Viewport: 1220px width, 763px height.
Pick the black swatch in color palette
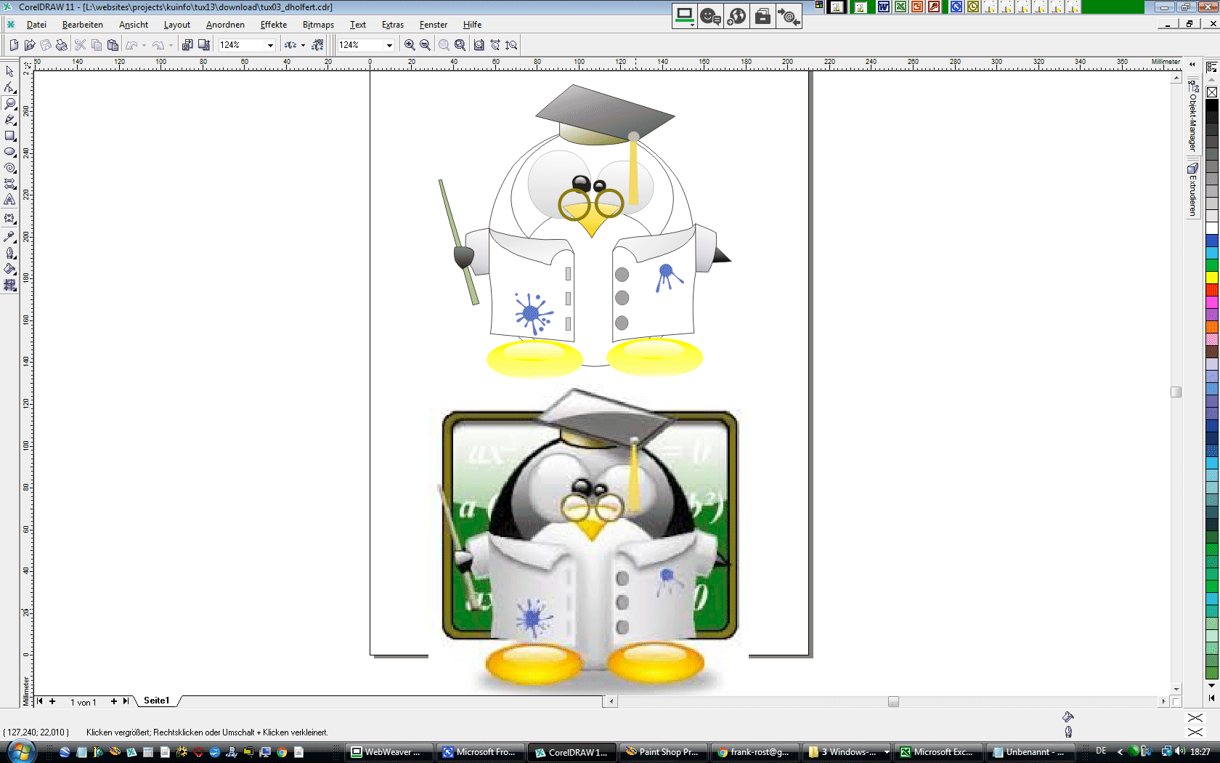point(1212,105)
